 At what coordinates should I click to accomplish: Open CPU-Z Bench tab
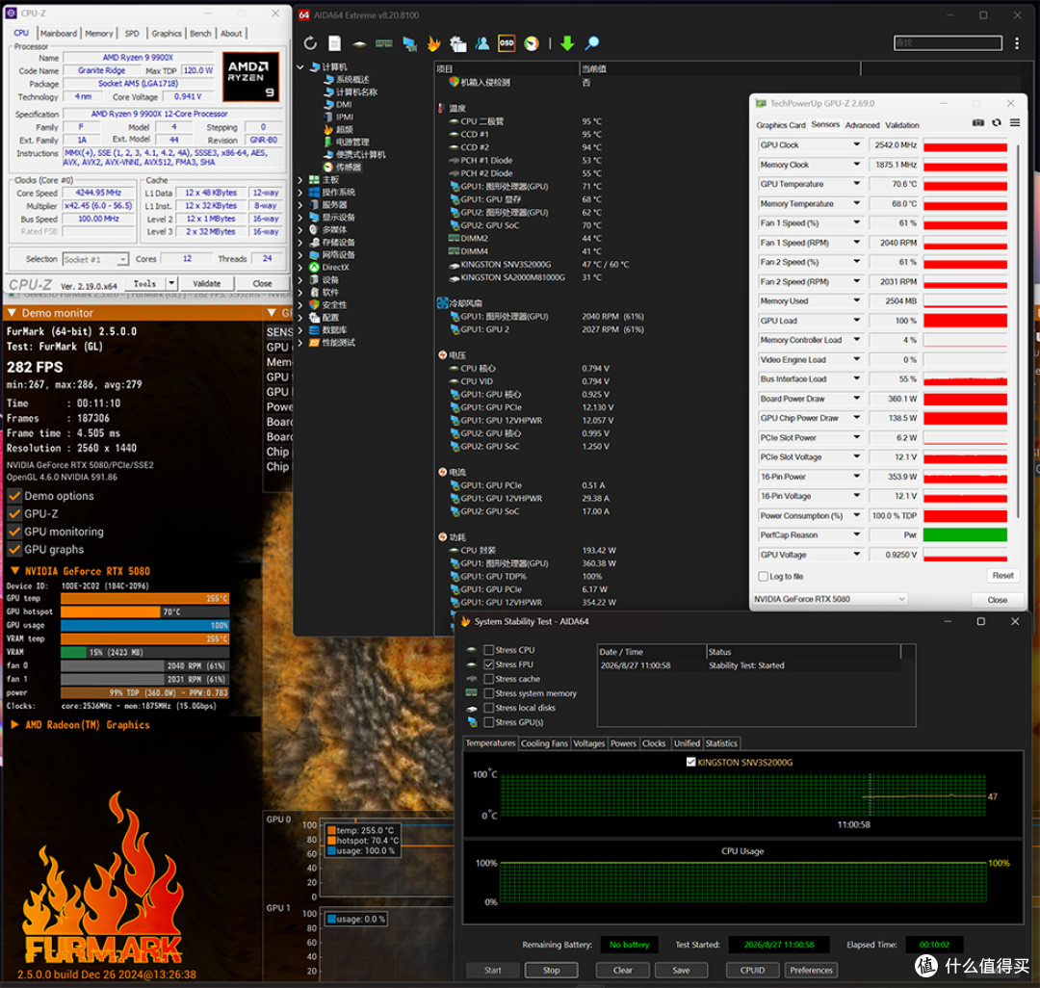click(x=200, y=33)
